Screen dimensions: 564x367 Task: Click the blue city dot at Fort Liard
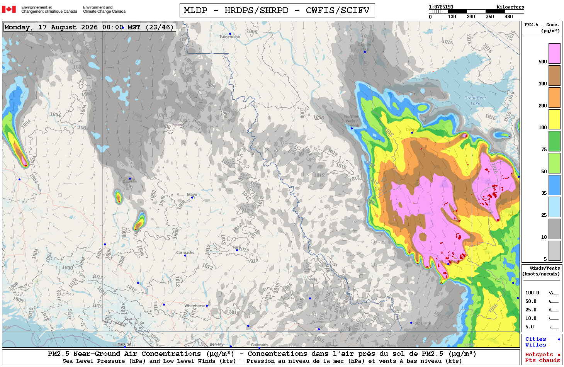(411, 323)
